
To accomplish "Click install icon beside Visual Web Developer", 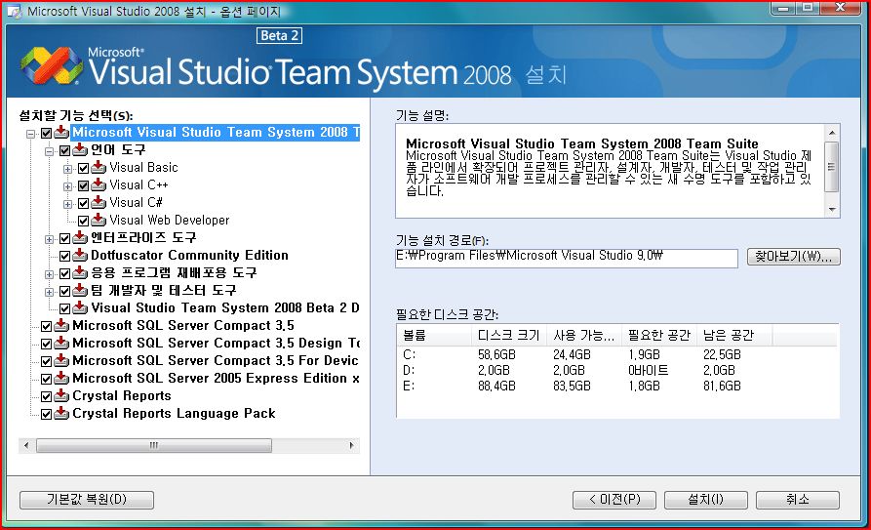I will [99, 221].
